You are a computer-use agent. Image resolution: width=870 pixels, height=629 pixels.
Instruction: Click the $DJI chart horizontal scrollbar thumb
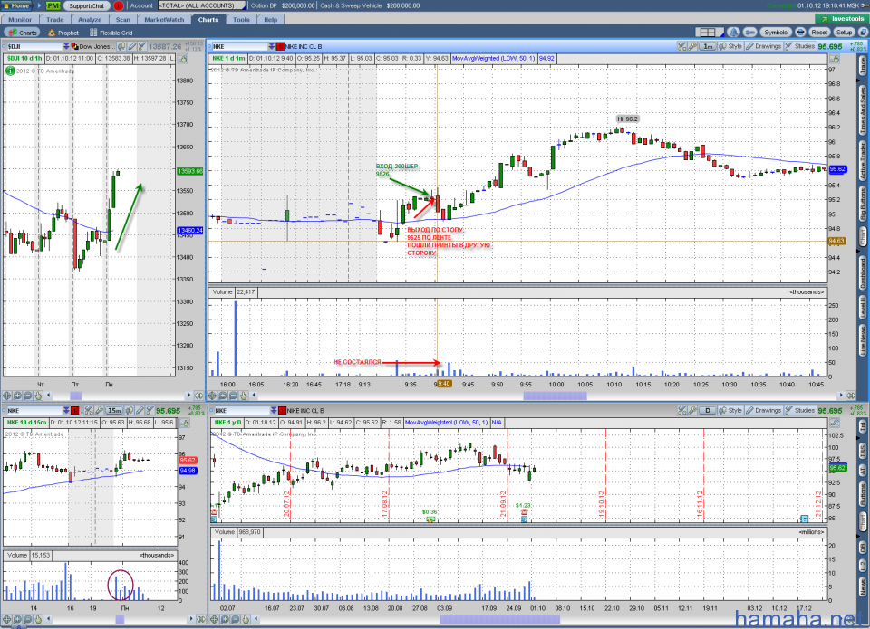tap(75, 396)
